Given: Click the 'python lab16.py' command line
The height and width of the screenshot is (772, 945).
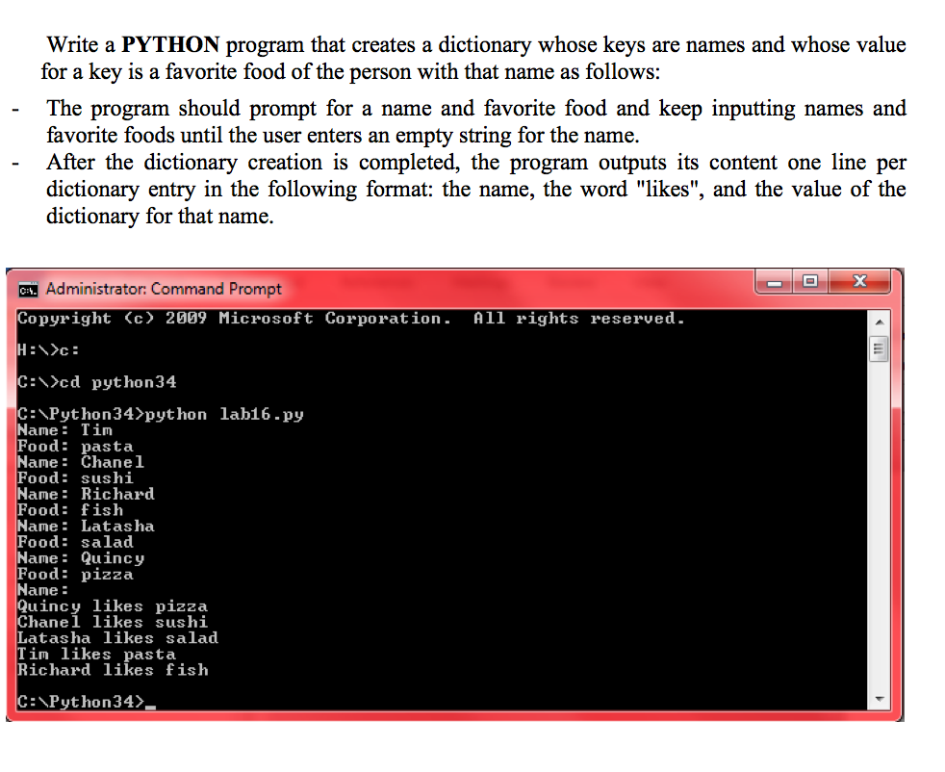Looking at the screenshot, I should (x=161, y=414).
